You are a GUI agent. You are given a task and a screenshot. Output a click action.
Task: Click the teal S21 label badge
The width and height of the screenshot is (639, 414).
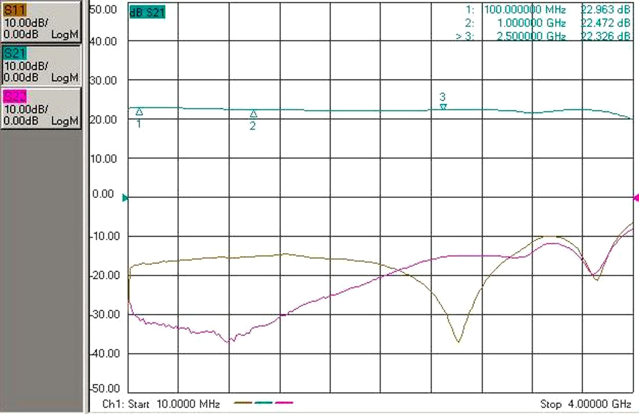[14, 53]
